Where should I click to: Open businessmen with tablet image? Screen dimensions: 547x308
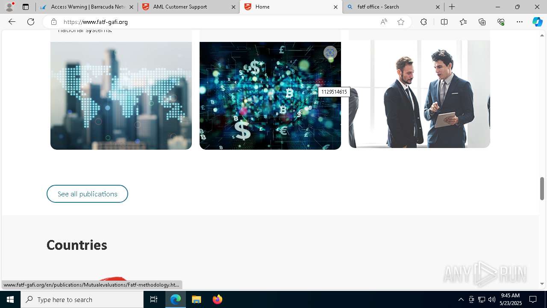click(419, 94)
